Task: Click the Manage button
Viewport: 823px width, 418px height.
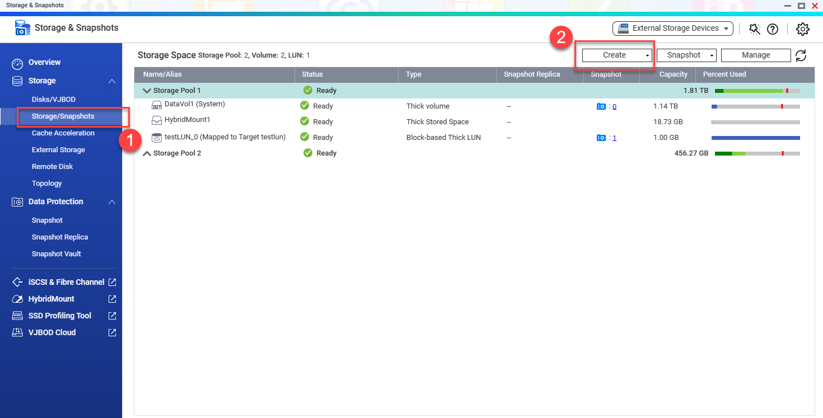Action: 756,55
